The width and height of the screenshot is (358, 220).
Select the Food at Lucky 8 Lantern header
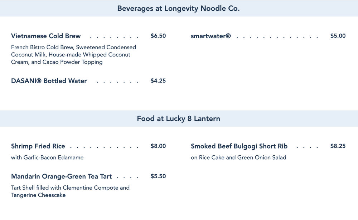(x=179, y=118)
